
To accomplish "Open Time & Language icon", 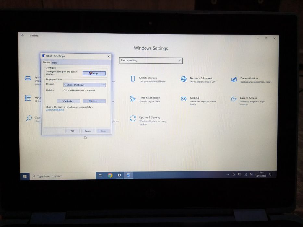I will coord(133,99).
